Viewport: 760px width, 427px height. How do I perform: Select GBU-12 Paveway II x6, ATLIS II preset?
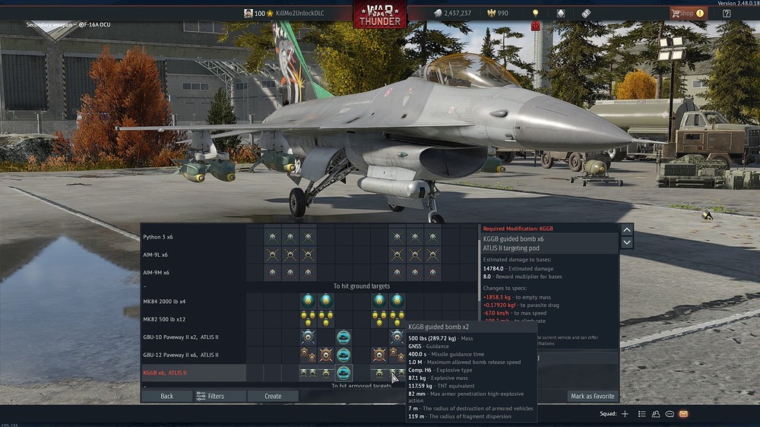(193, 355)
